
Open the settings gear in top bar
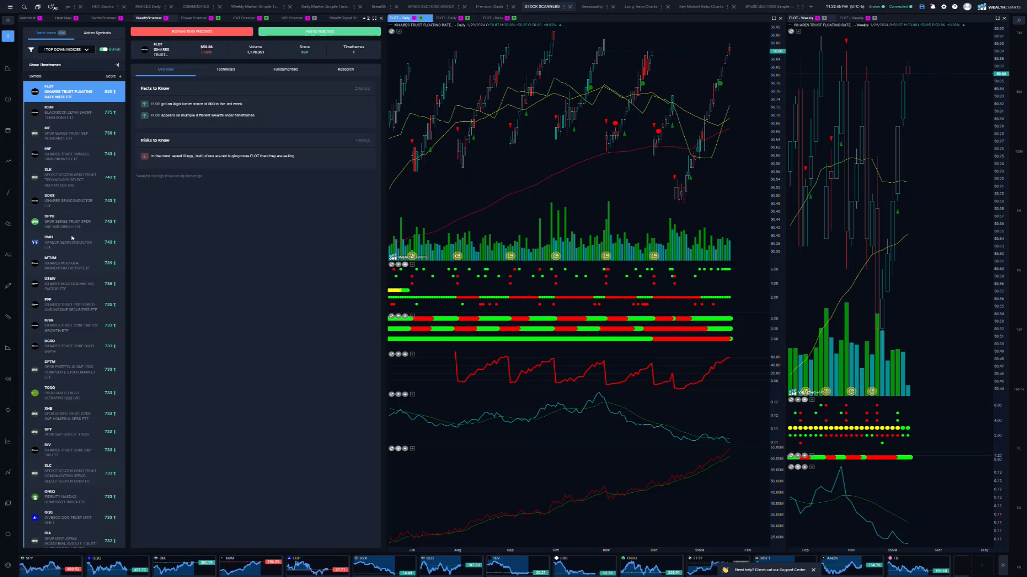944,7
